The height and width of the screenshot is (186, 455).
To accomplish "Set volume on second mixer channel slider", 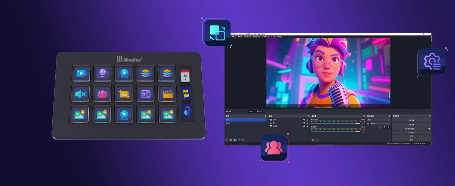I will [x=334, y=132].
